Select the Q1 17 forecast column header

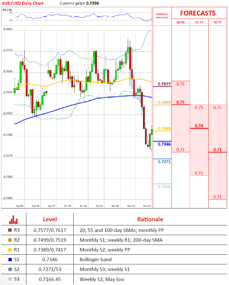click(199, 22)
